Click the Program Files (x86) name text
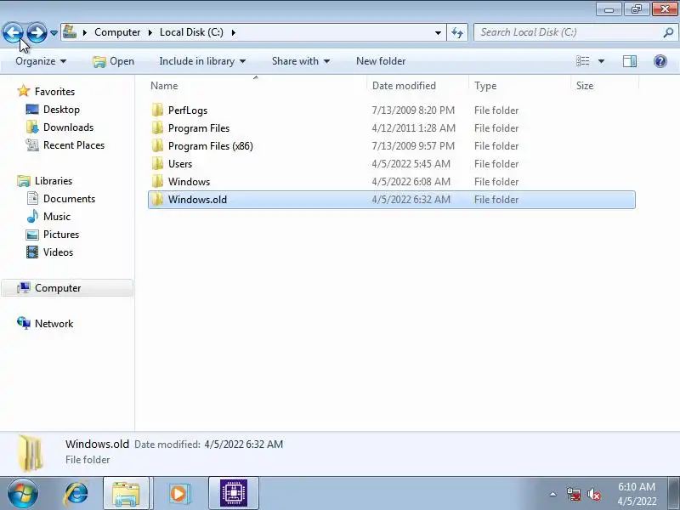 tap(210, 145)
